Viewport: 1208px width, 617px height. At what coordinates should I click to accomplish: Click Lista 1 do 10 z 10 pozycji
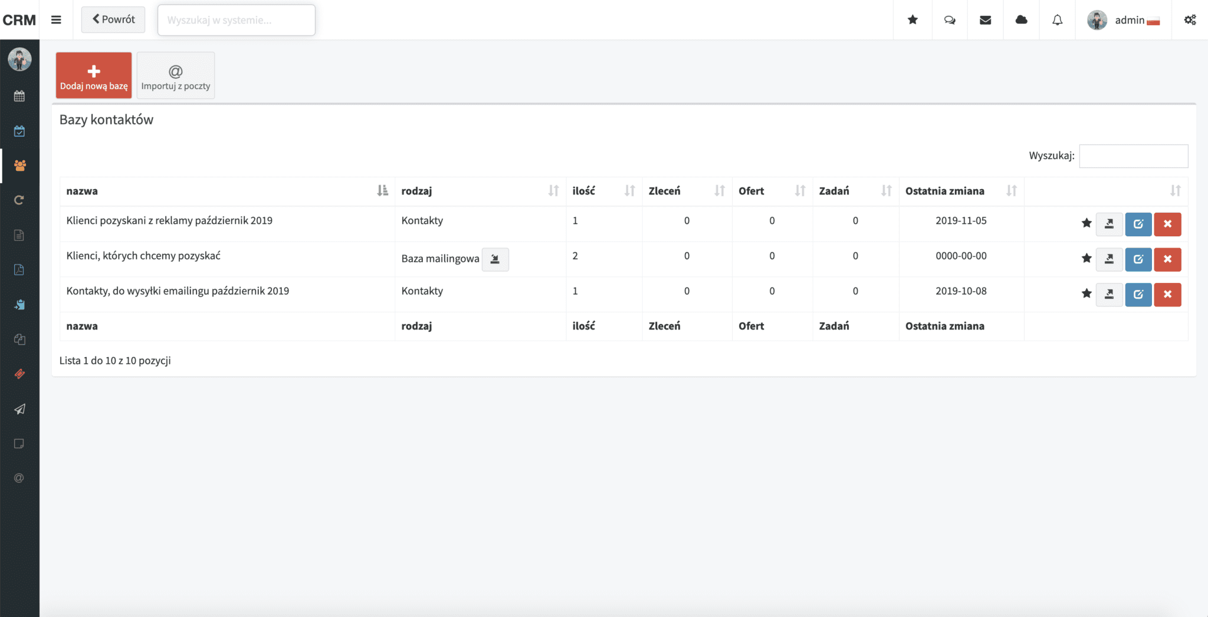tap(115, 361)
